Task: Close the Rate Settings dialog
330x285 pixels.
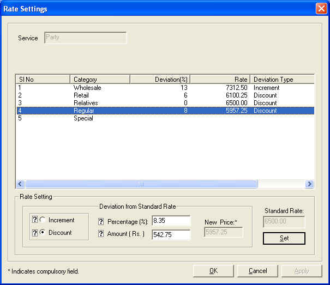Action: (321, 9)
